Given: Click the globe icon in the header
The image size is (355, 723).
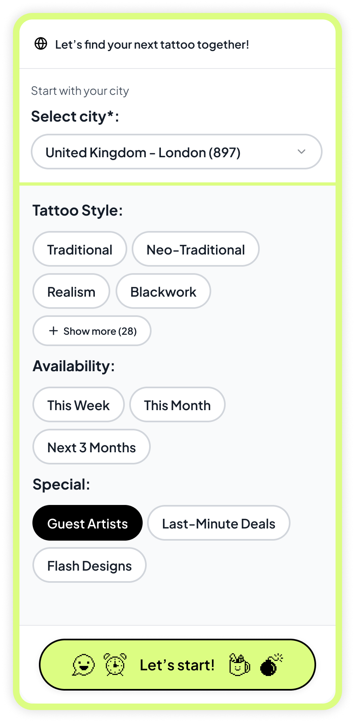Looking at the screenshot, I should [41, 44].
